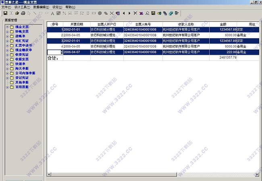
Task: Click the scrollbar right arrow button
Action: (257, 175)
